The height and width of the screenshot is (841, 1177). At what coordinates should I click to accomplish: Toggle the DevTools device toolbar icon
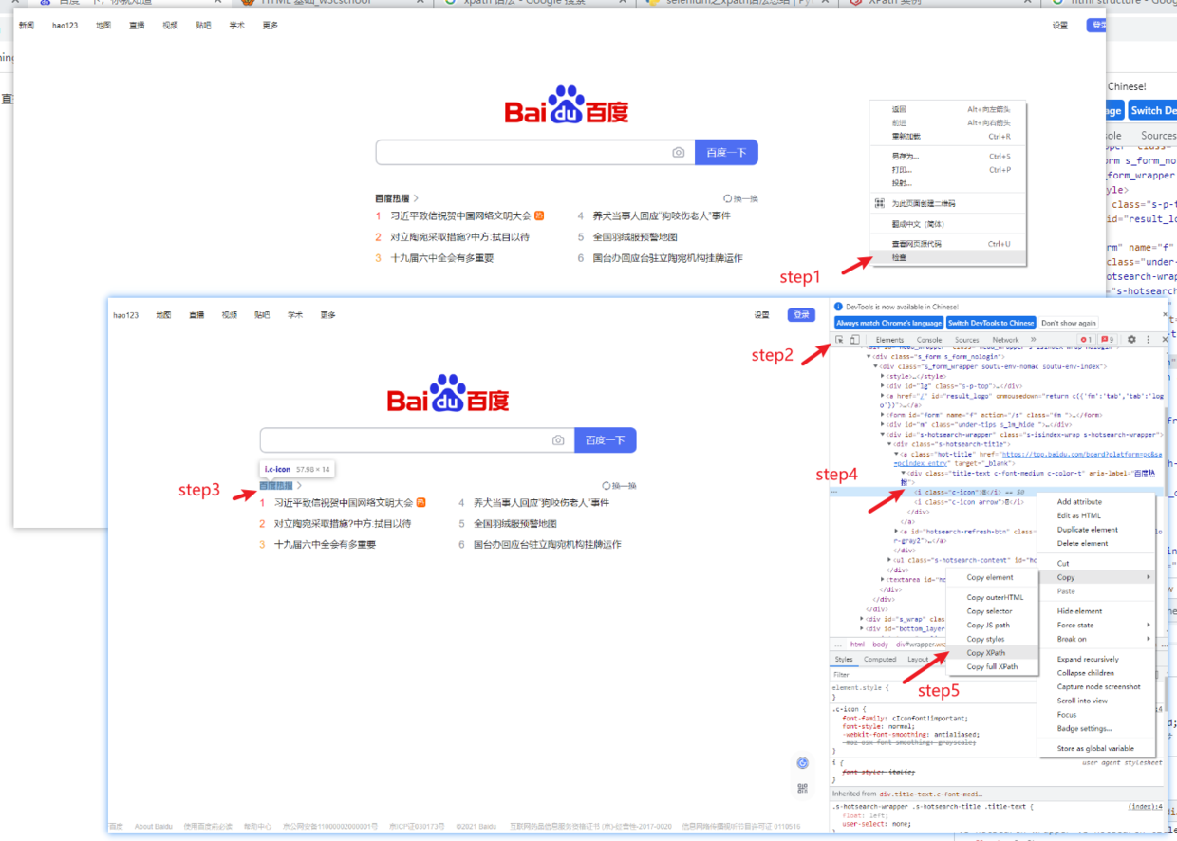pos(854,340)
